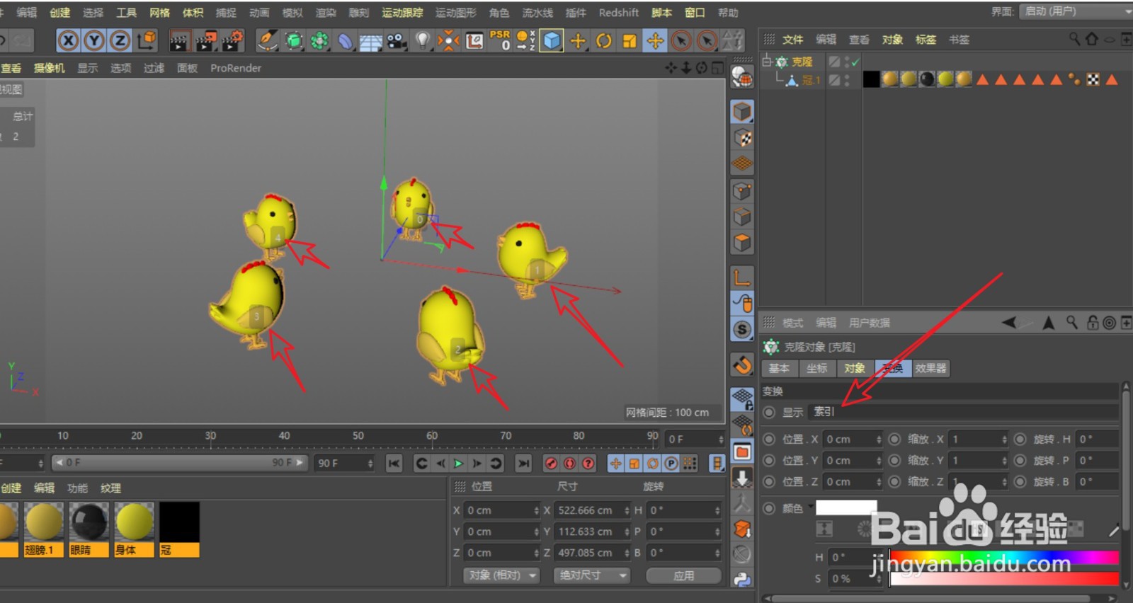The image size is (1133, 603).
Task: Open the viewport ProRender menu
Action: 236,68
